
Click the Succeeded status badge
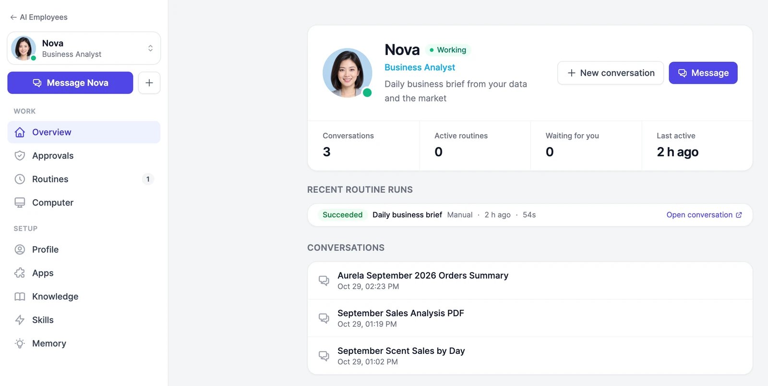tap(342, 215)
